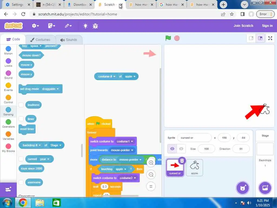
Task: Enable the current year monitor checkbox
Action: (x=21, y=159)
